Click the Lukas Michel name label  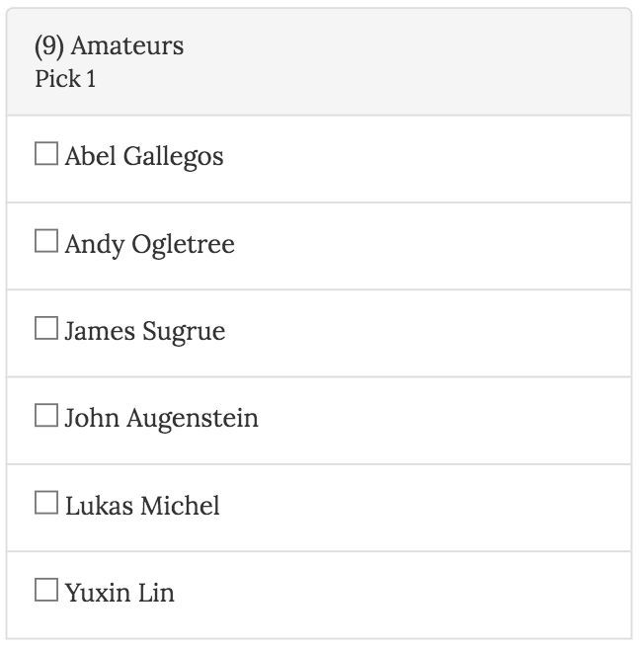pos(142,506)
